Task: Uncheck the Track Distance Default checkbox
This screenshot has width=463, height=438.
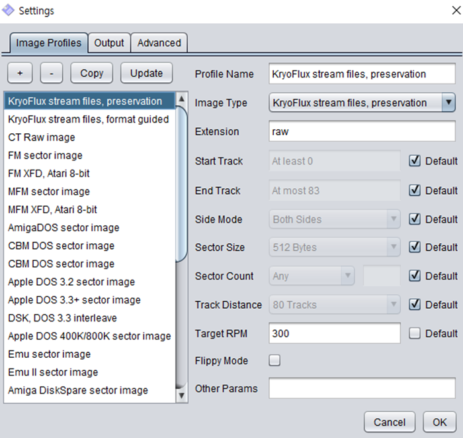Action: 415,305
